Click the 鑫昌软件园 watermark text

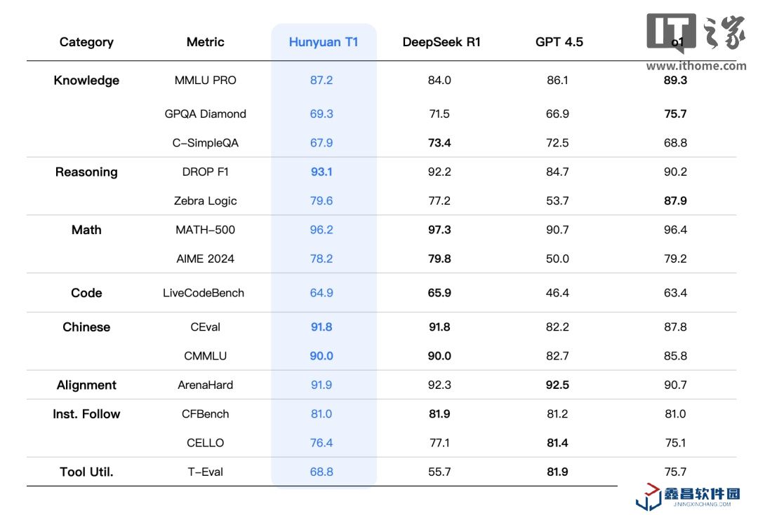[x=702, y=495]
